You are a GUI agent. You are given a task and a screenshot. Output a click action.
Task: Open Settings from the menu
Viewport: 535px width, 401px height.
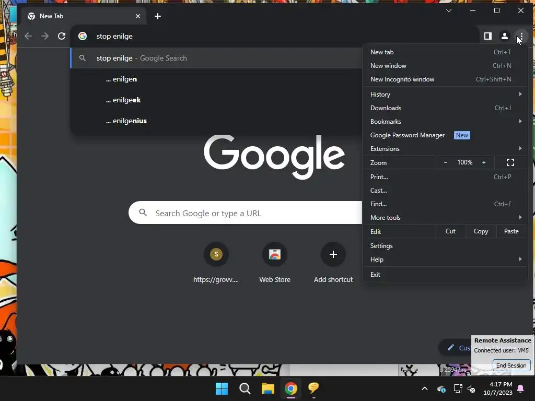[446, 246]
